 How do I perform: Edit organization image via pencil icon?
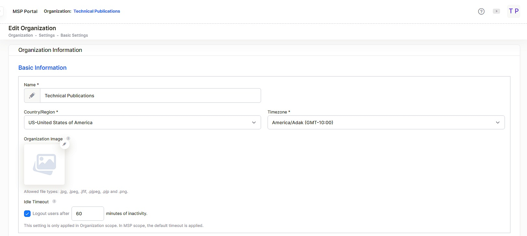point(64,144)
